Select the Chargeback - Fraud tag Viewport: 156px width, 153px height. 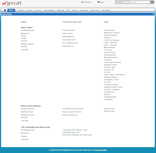pyautogui.click(x=111, y=80)
